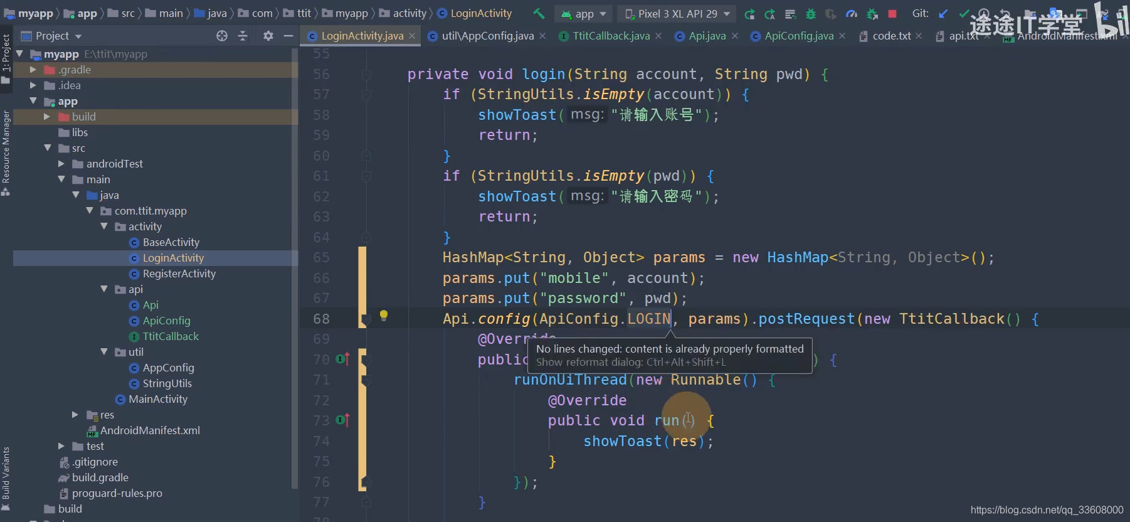Click the Git Commit checkmark icon

click(964, 13)
